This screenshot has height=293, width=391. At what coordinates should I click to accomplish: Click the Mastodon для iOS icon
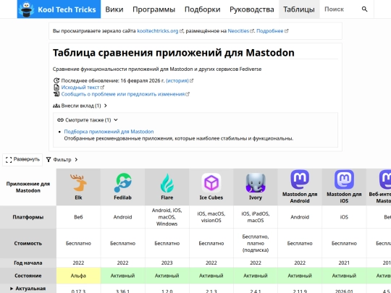point(344,179)
